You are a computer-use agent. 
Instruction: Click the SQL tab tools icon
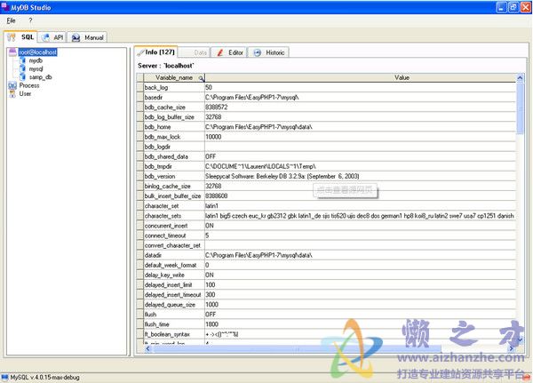tap(12, 37)
